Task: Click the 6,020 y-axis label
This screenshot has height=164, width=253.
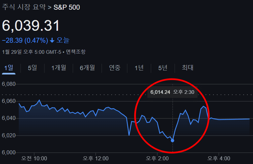Action: (9, 135)
